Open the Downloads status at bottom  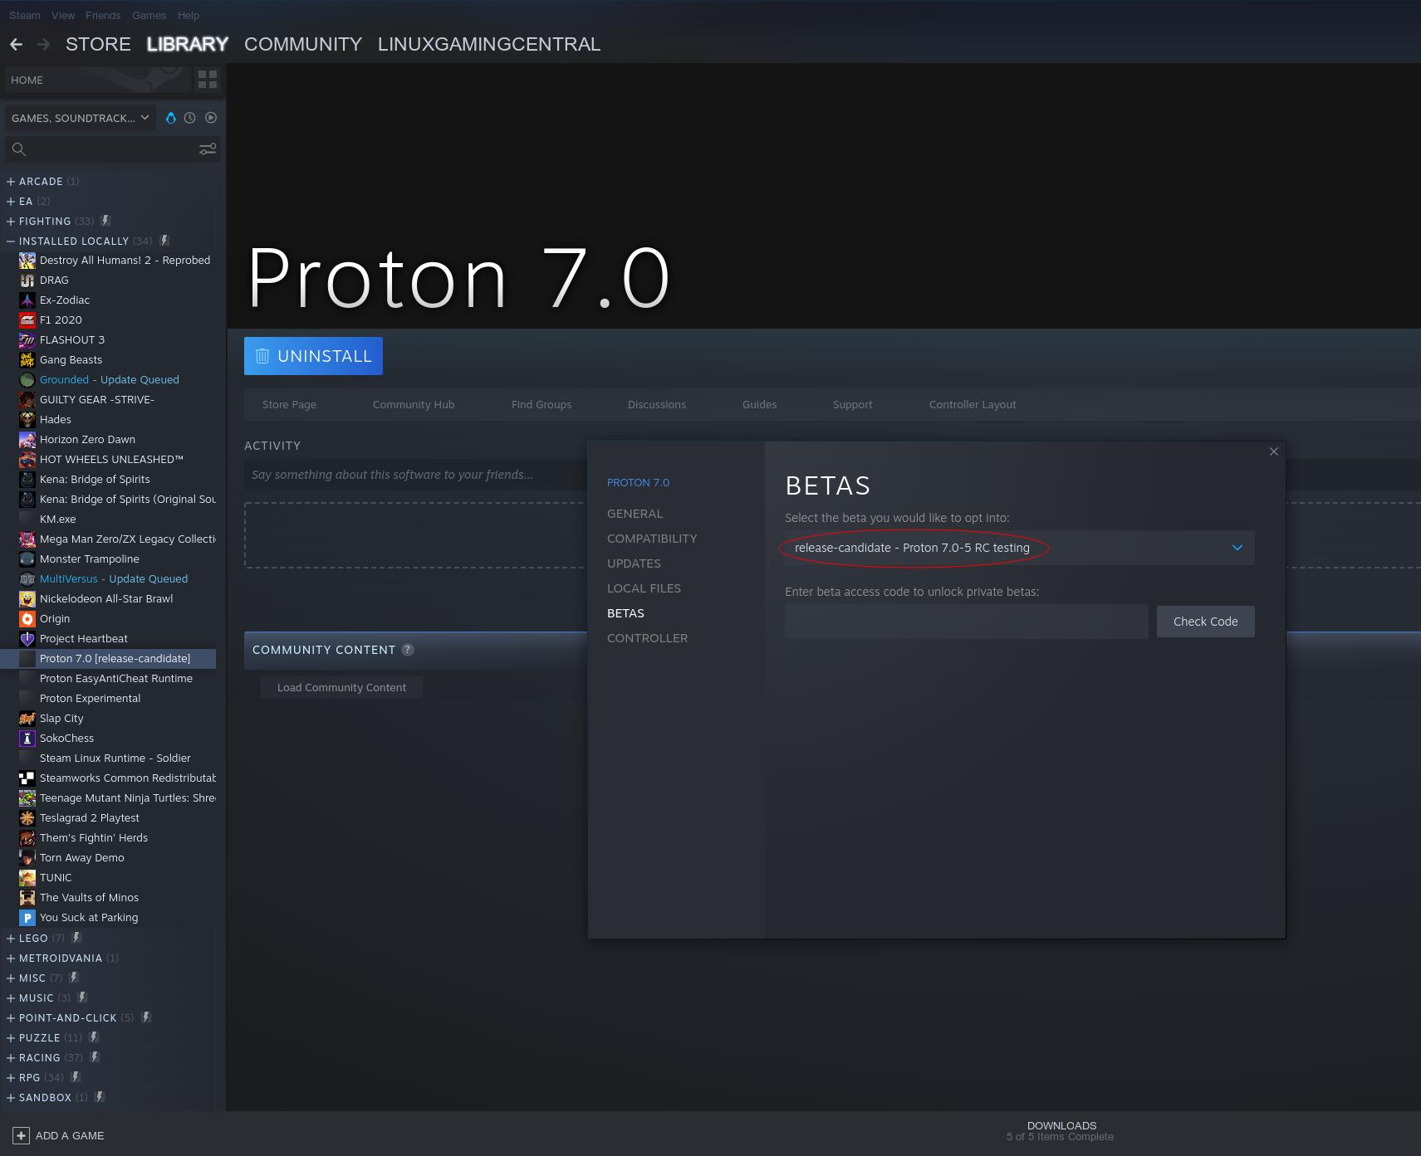point(1061,1131)
